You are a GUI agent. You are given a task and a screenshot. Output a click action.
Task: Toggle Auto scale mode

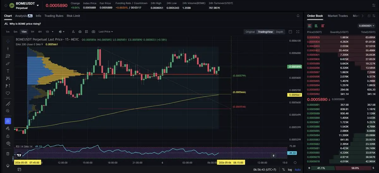[298, 170]
